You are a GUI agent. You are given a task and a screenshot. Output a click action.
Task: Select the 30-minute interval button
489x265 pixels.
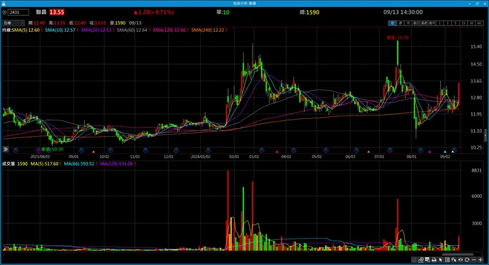[x=472, y=23]
